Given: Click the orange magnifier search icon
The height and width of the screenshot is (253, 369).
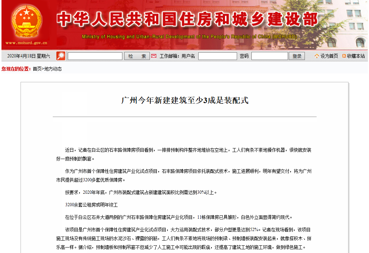Looking at the screenshot, I should [61, 56].
